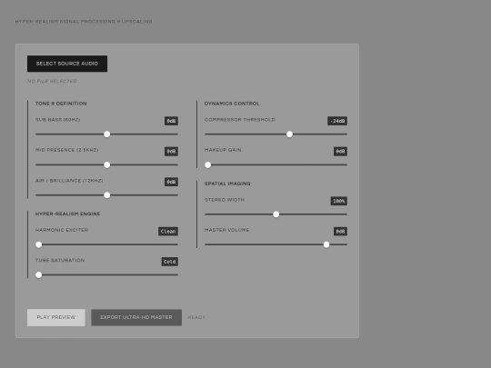
Task: Click Export Ultra-HD Master button
Action: pyautogui.click(x=136, y=317)
